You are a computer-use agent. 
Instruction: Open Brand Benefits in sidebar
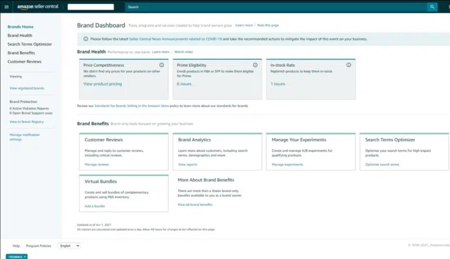pyautogui.click(x=21, y=53)
